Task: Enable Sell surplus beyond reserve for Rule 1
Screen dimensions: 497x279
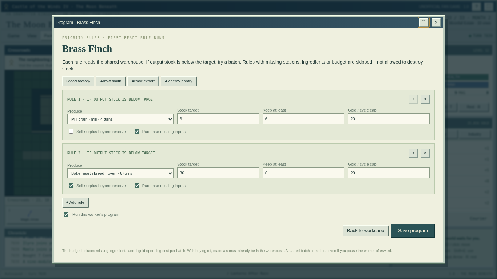Action: (71, 131)
